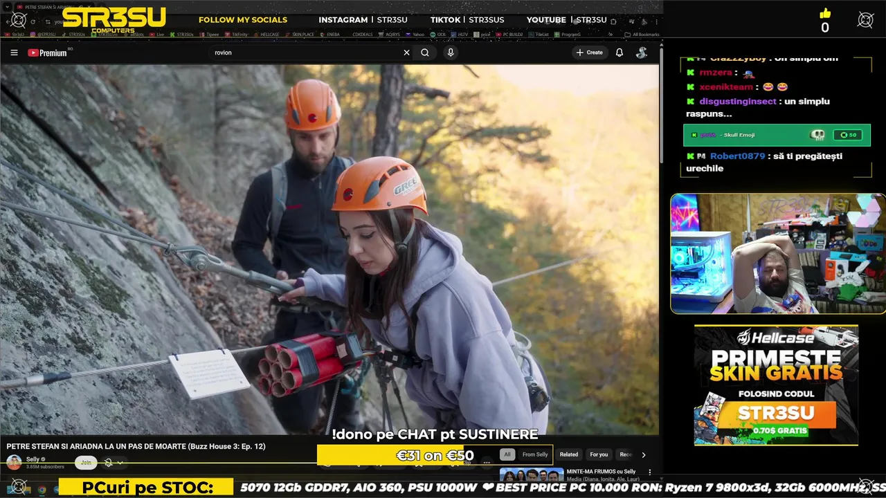This screenshot has width=886, height=498.
Task: Click the streamer webcam feed
Action: tap(777, 253)
